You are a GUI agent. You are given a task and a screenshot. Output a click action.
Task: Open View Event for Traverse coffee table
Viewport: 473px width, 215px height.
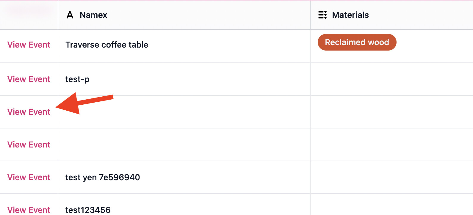point(29,45)
